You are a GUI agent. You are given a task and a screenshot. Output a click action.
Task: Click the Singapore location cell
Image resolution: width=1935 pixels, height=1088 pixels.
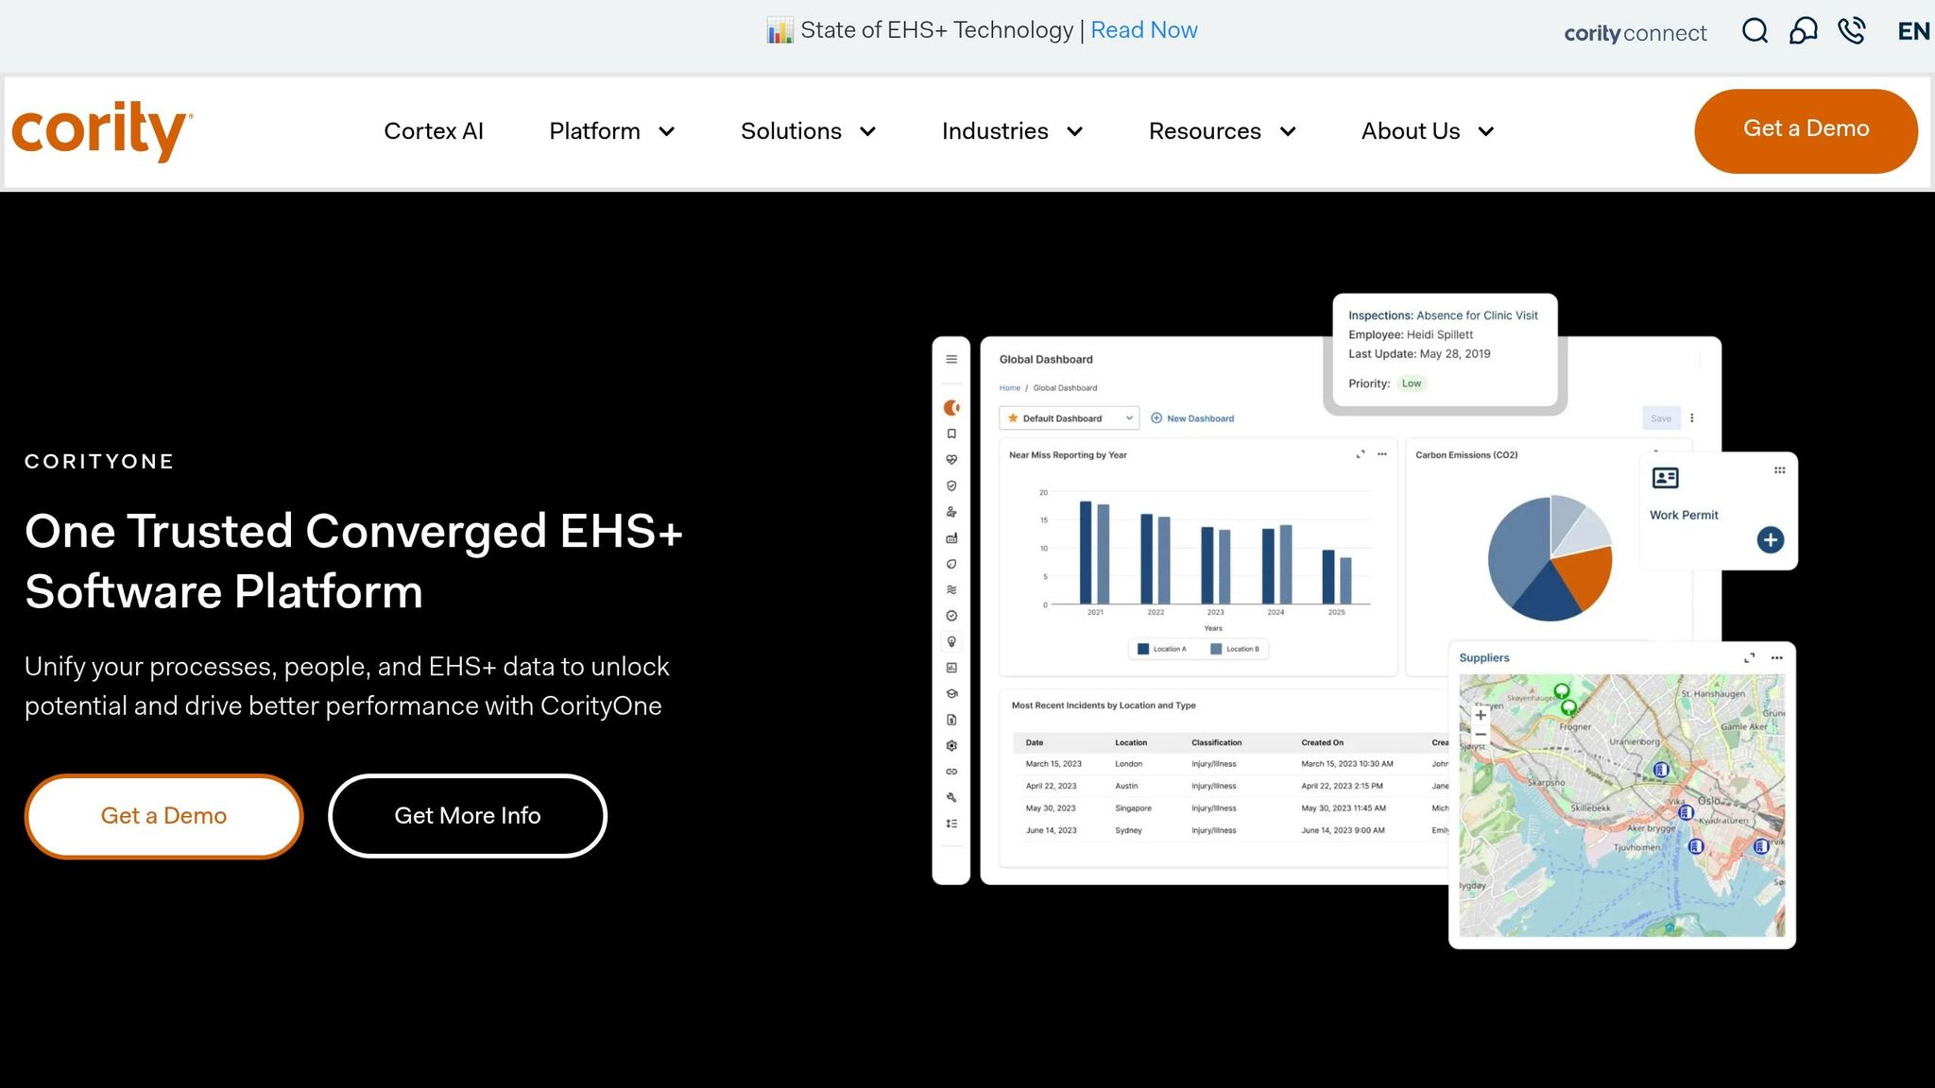click(x=1133, y=808)
